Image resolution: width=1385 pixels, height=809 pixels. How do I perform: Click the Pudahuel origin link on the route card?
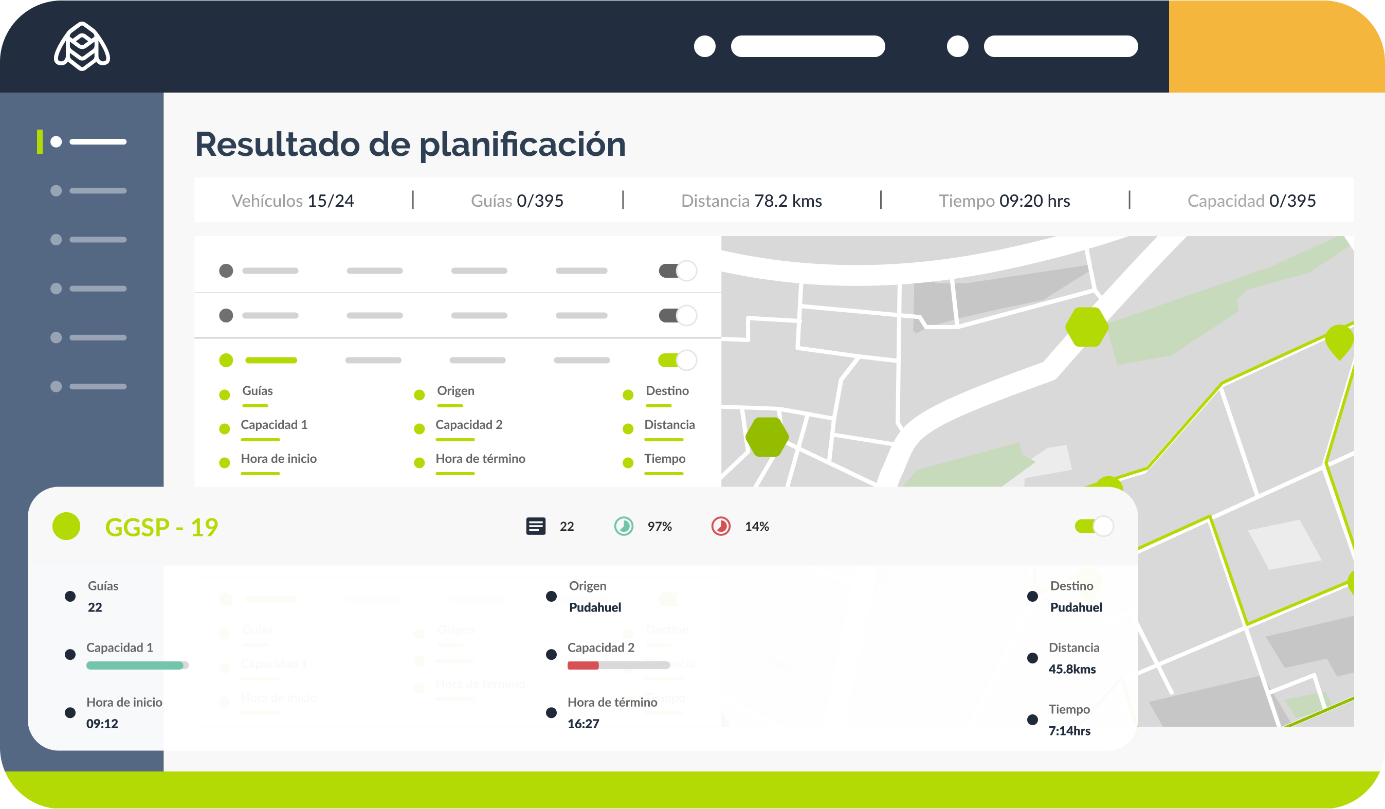(595, 607)
